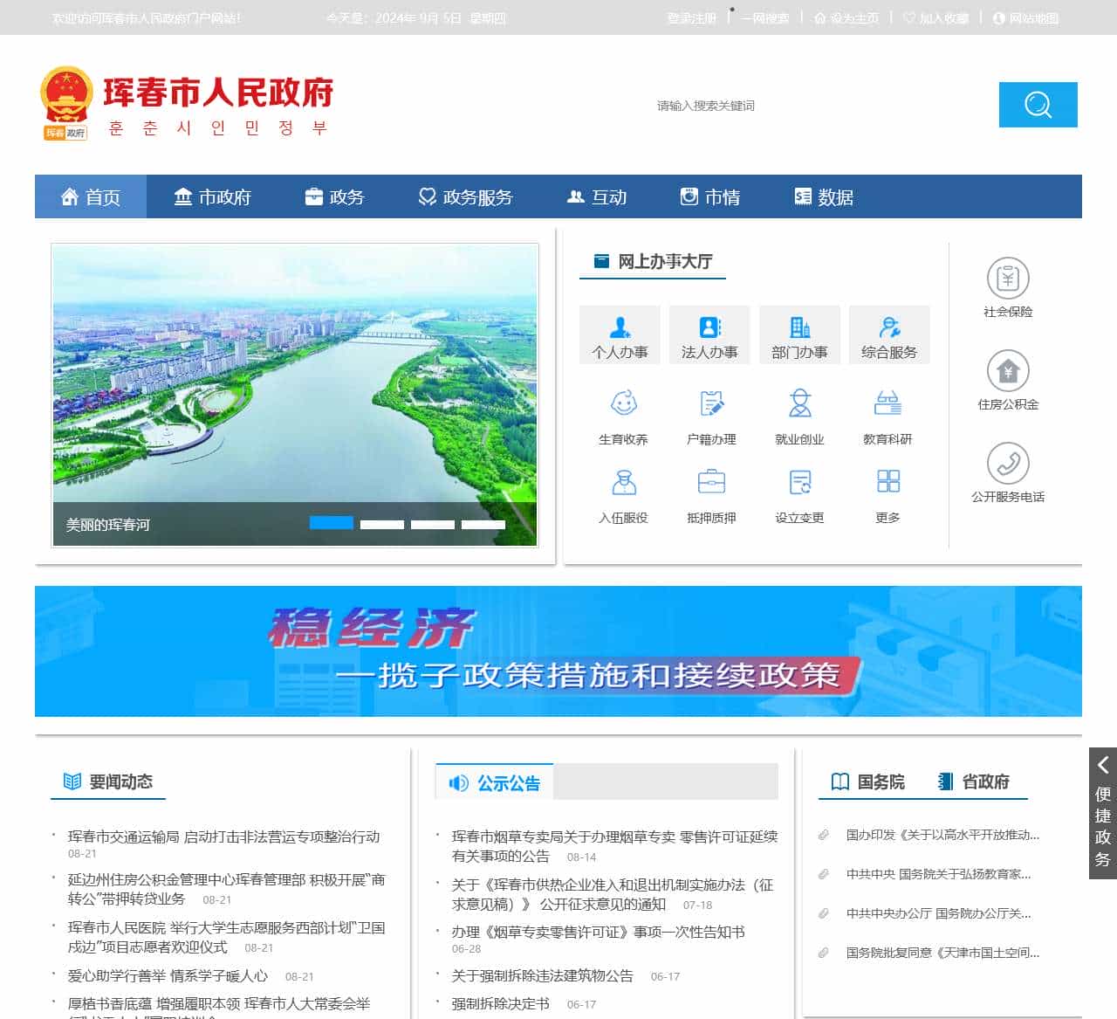Select the 户籍办理 household registration icon
This screenshot has height=1019, width=1117.
(x=711, y=403)
